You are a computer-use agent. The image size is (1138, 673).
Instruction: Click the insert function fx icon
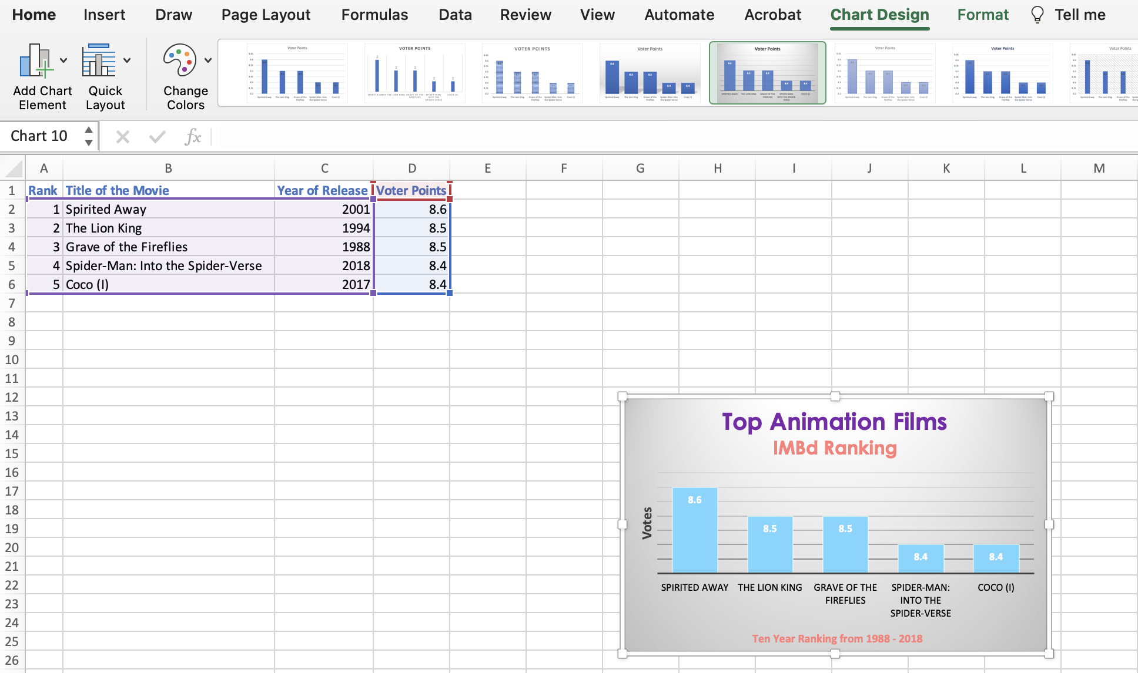pos(193,137)
